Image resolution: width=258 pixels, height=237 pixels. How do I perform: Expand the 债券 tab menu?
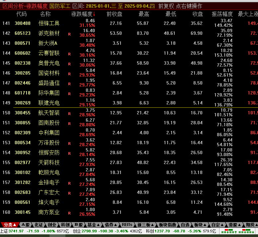click(x=111, y=225)
